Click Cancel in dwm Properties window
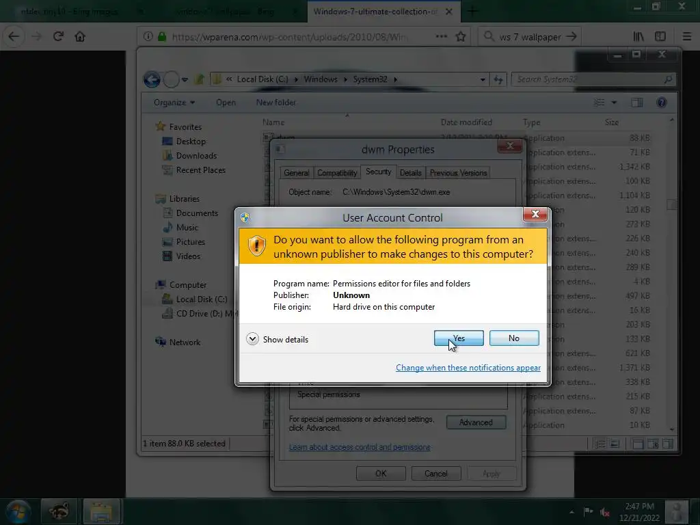The image size is (700, 525). (x=435, y=474)
